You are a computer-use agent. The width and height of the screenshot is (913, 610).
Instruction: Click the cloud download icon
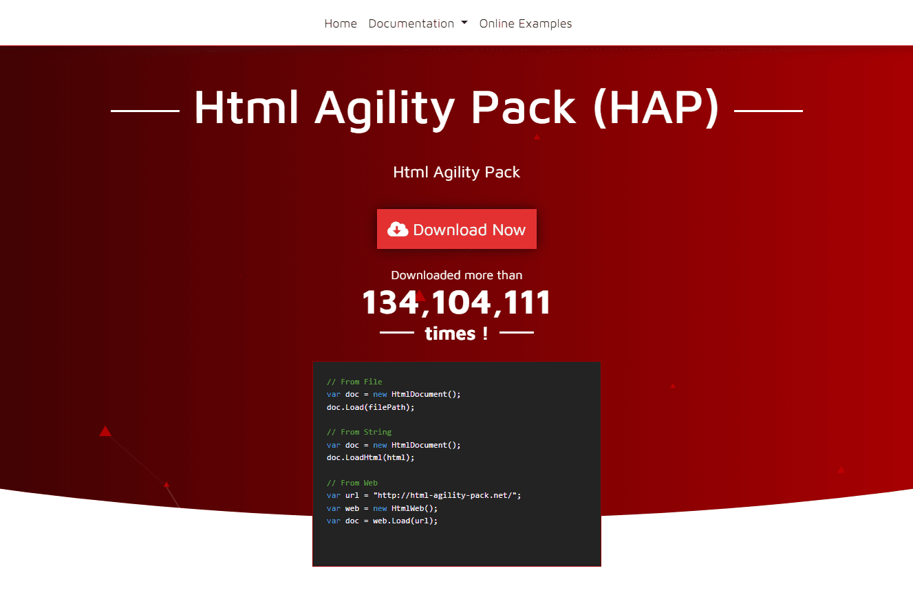398,230
